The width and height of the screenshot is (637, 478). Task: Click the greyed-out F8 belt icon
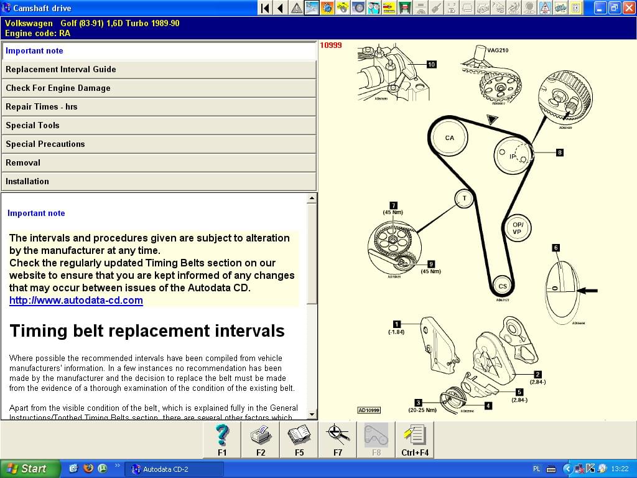pos(376,440)
